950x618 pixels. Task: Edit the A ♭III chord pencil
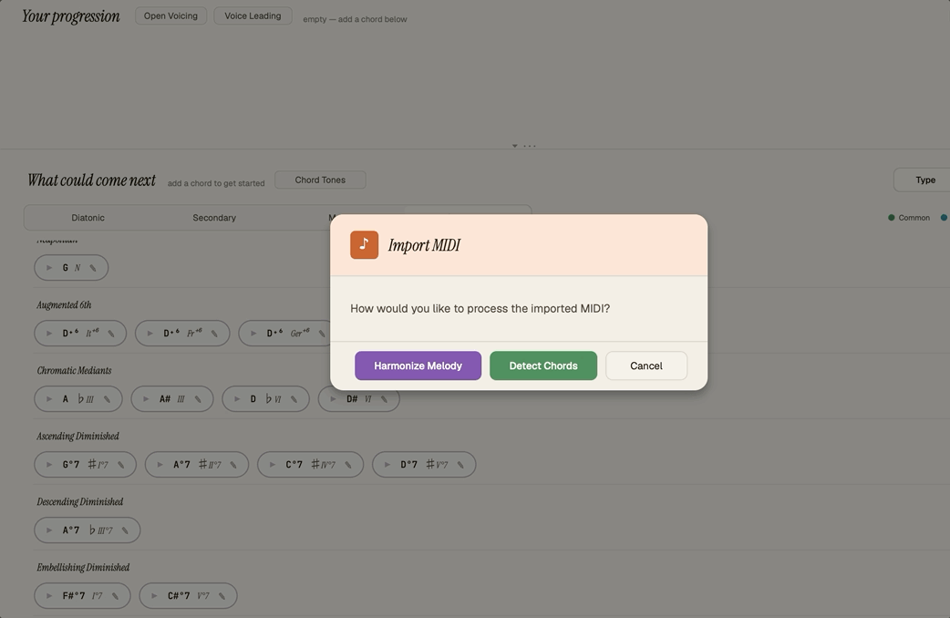[108, 398]
